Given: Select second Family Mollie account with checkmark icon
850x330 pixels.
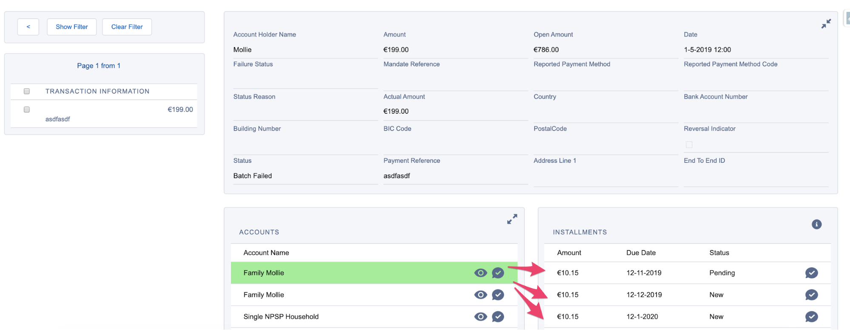Looking at the screenshot, I should (x=498, y=295).
